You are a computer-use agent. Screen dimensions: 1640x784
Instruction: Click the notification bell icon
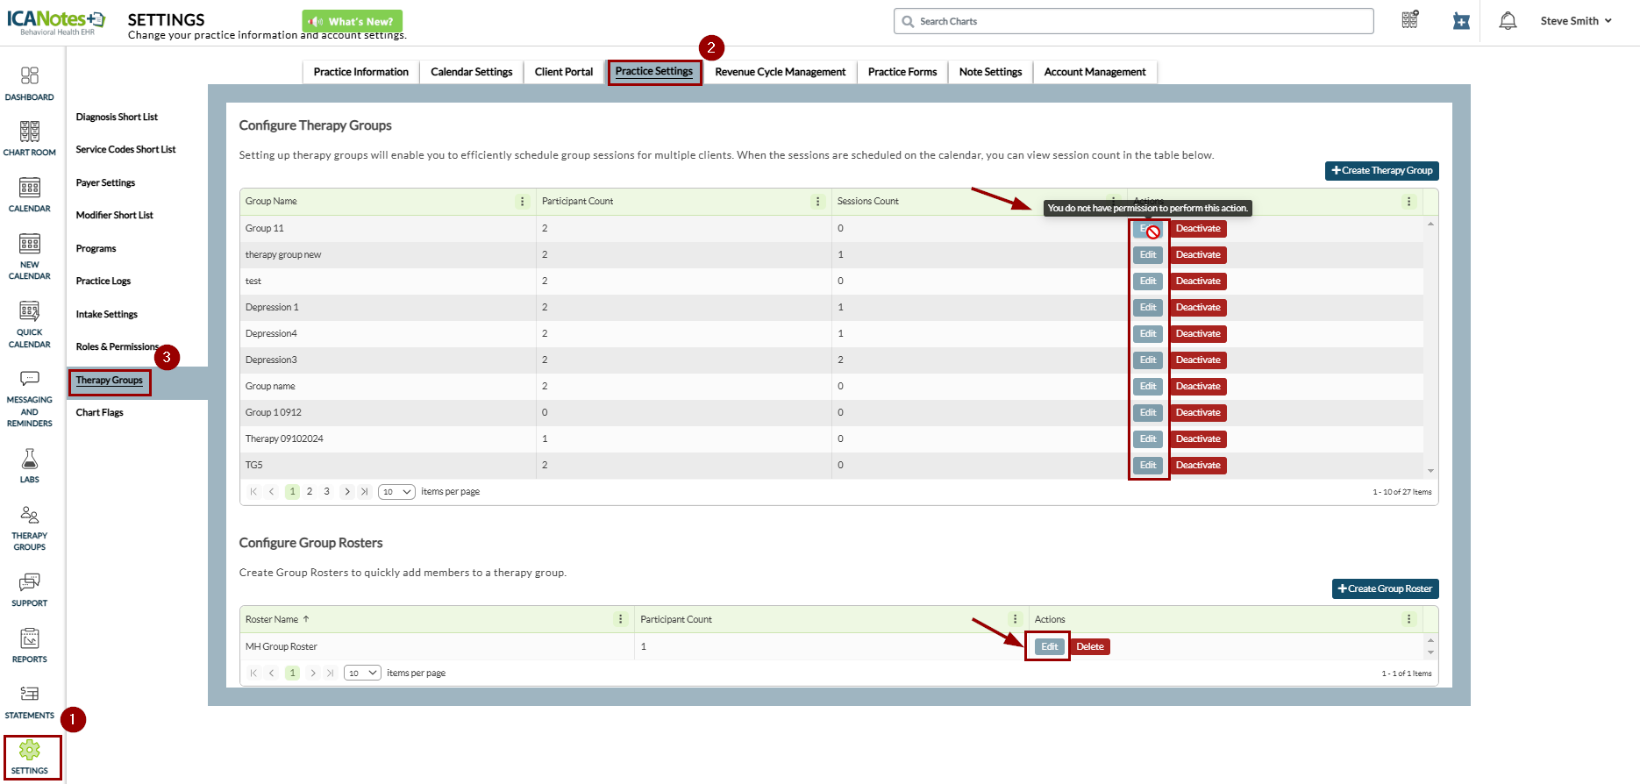[1508, 21]
